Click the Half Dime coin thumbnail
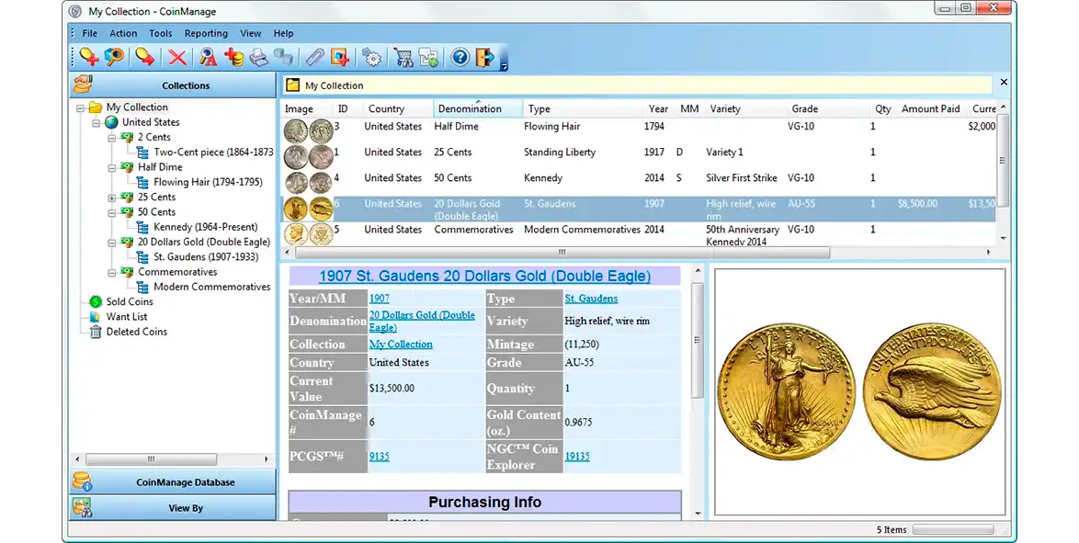The image size is (1079, 543). tap(308, 130)
